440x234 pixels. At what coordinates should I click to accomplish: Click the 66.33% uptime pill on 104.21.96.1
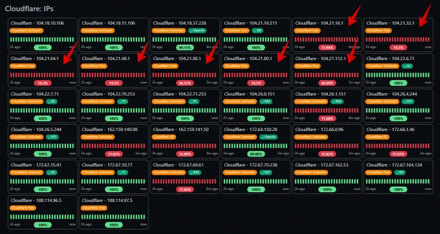[x=185, y=83]
